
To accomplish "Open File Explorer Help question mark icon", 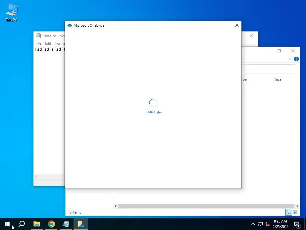I will 296,59.
